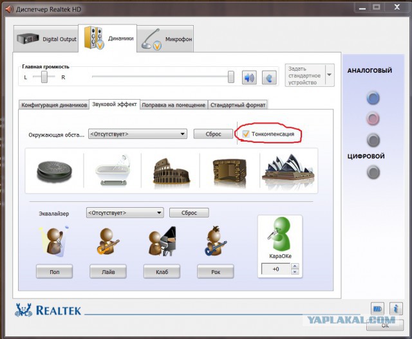412x339 pixels.
Task: Apply the Рок equalizer preset
Action: pos(216,271)
